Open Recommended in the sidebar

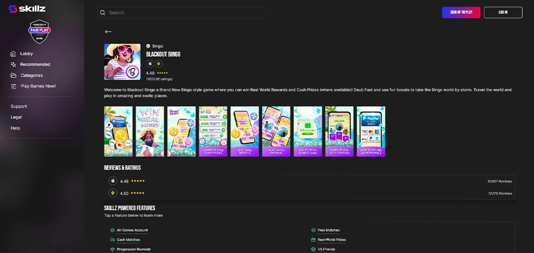[35, 65]
